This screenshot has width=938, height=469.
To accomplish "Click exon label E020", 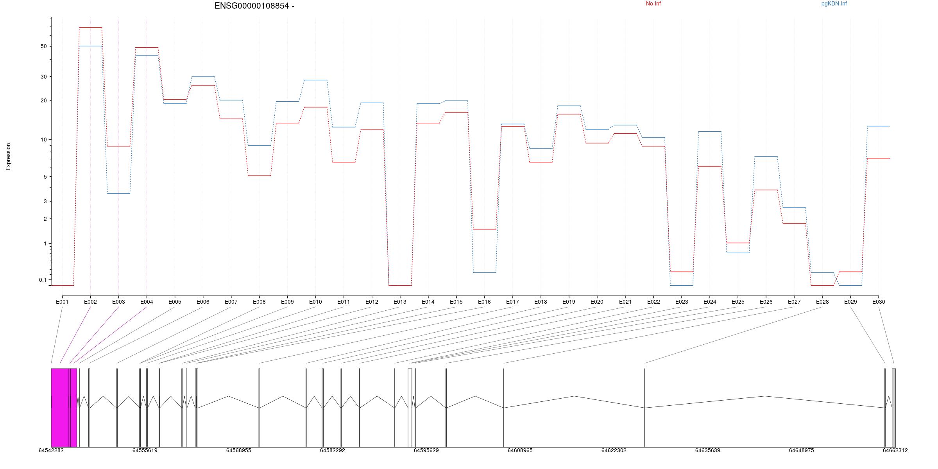I will pos(597,302).
